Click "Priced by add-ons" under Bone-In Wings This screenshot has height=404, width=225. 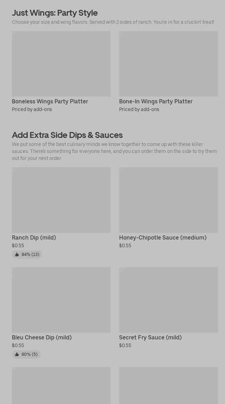click(139, 110)
